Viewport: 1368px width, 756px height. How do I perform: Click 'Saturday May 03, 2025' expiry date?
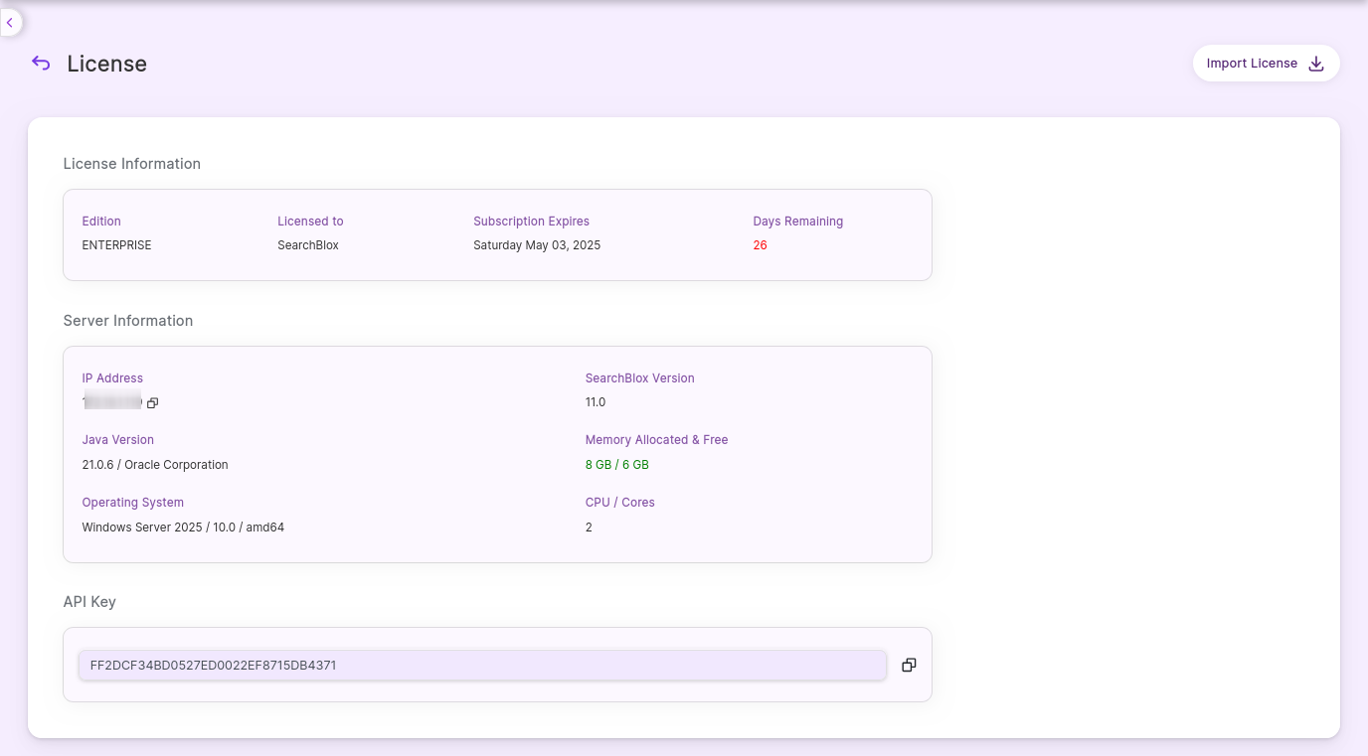coord(537,245)
